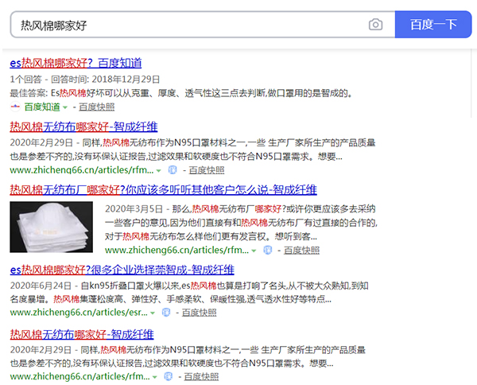Click the www.zhicheng66.cn/articles/esr... green URL
The height and width of the screenshot is (385, 477).
tap(79, 313)
